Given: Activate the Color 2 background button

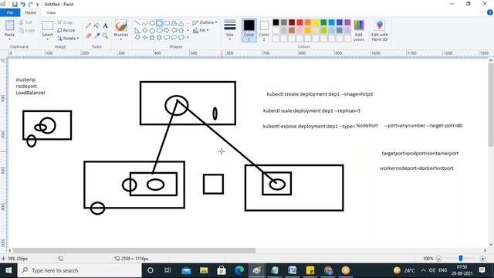Looking at the screenshot, I should pos(264,30).
